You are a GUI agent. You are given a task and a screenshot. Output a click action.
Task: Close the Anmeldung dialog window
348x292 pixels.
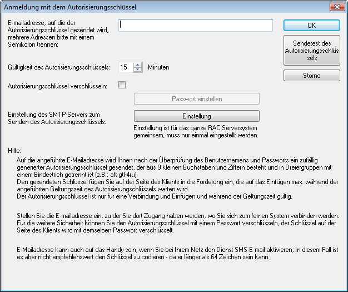[x=337, y=7]
